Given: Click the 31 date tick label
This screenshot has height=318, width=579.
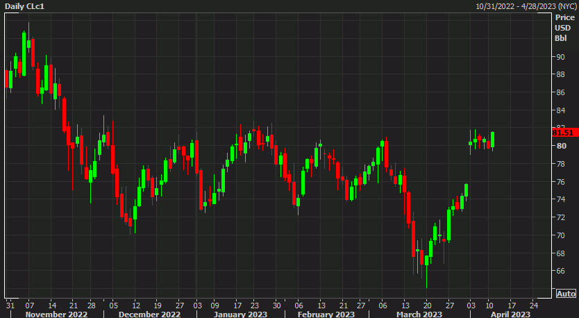Looking at the screenshot, I should 10,306.
